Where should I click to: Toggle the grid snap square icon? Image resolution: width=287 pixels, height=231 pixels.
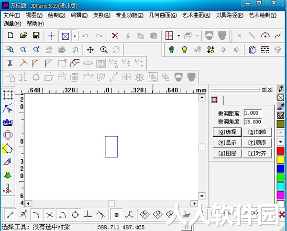point(116,215)
